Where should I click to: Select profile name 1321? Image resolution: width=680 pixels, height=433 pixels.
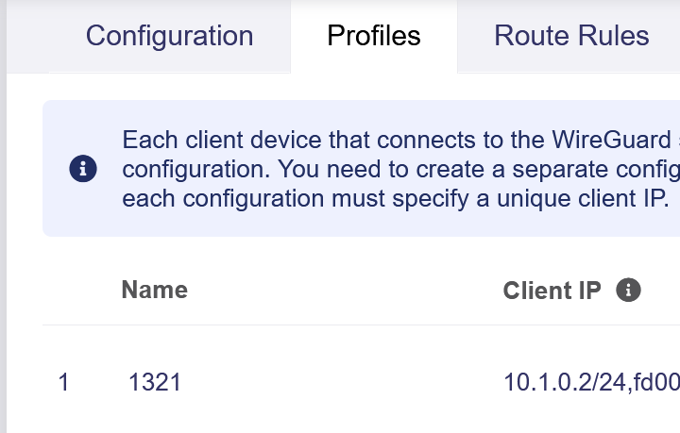click(x=155, y=382)
